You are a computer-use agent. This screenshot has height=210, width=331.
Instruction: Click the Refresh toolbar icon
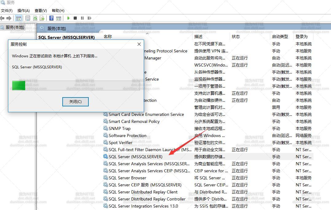(35, 18)
